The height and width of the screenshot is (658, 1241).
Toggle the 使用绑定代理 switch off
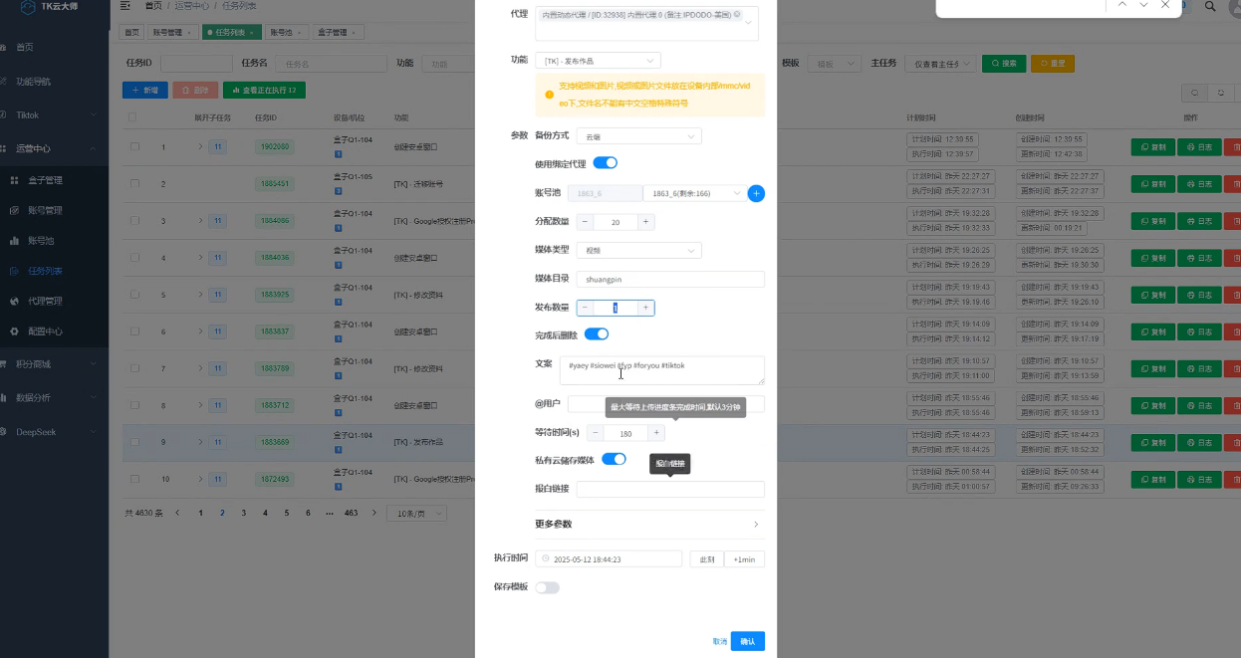[606, 163]
